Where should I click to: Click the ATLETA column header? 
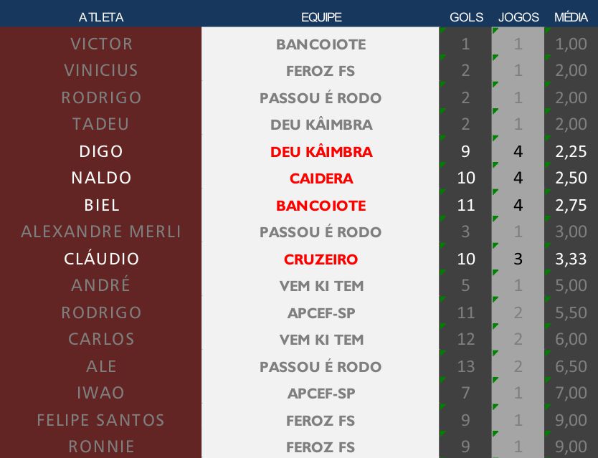pyautogui.click(x=101, y=17)
